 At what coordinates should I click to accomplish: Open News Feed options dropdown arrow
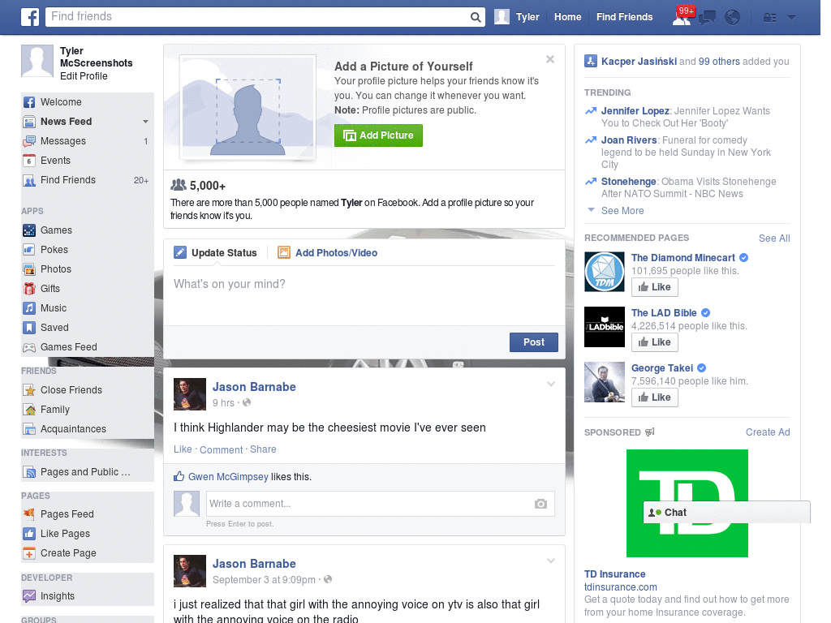145,122
